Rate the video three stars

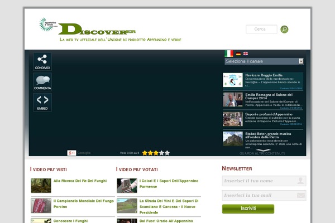(156, 153)
